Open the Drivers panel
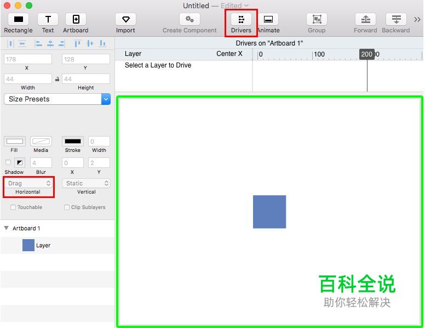Screen dimensions: 425x328 click(x=241, y=20)
